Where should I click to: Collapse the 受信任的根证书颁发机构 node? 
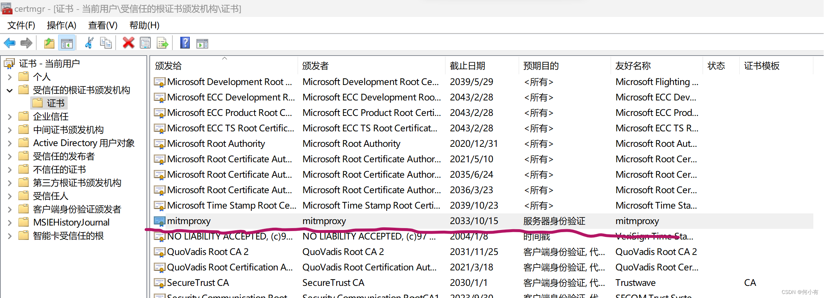(10, 90)
